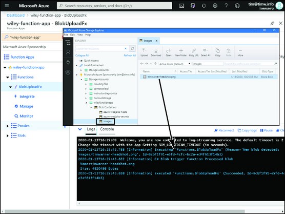Image resolution: width=285 pixels, height=214 pixels.
Task: Click the Copy toolbar button
Action: tap(217, 52)
